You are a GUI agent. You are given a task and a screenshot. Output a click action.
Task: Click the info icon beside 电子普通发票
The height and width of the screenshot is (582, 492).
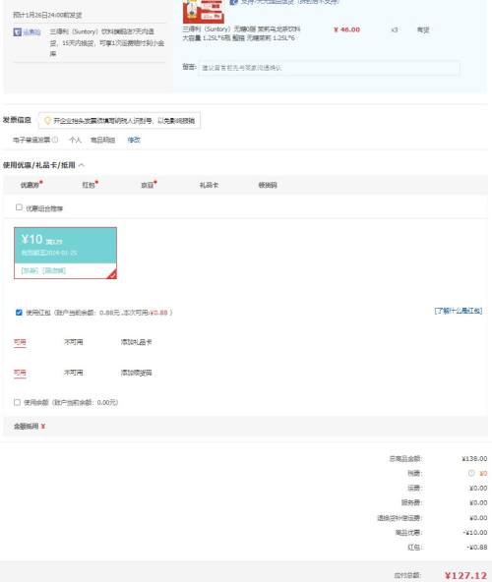[x=55, y=140]
